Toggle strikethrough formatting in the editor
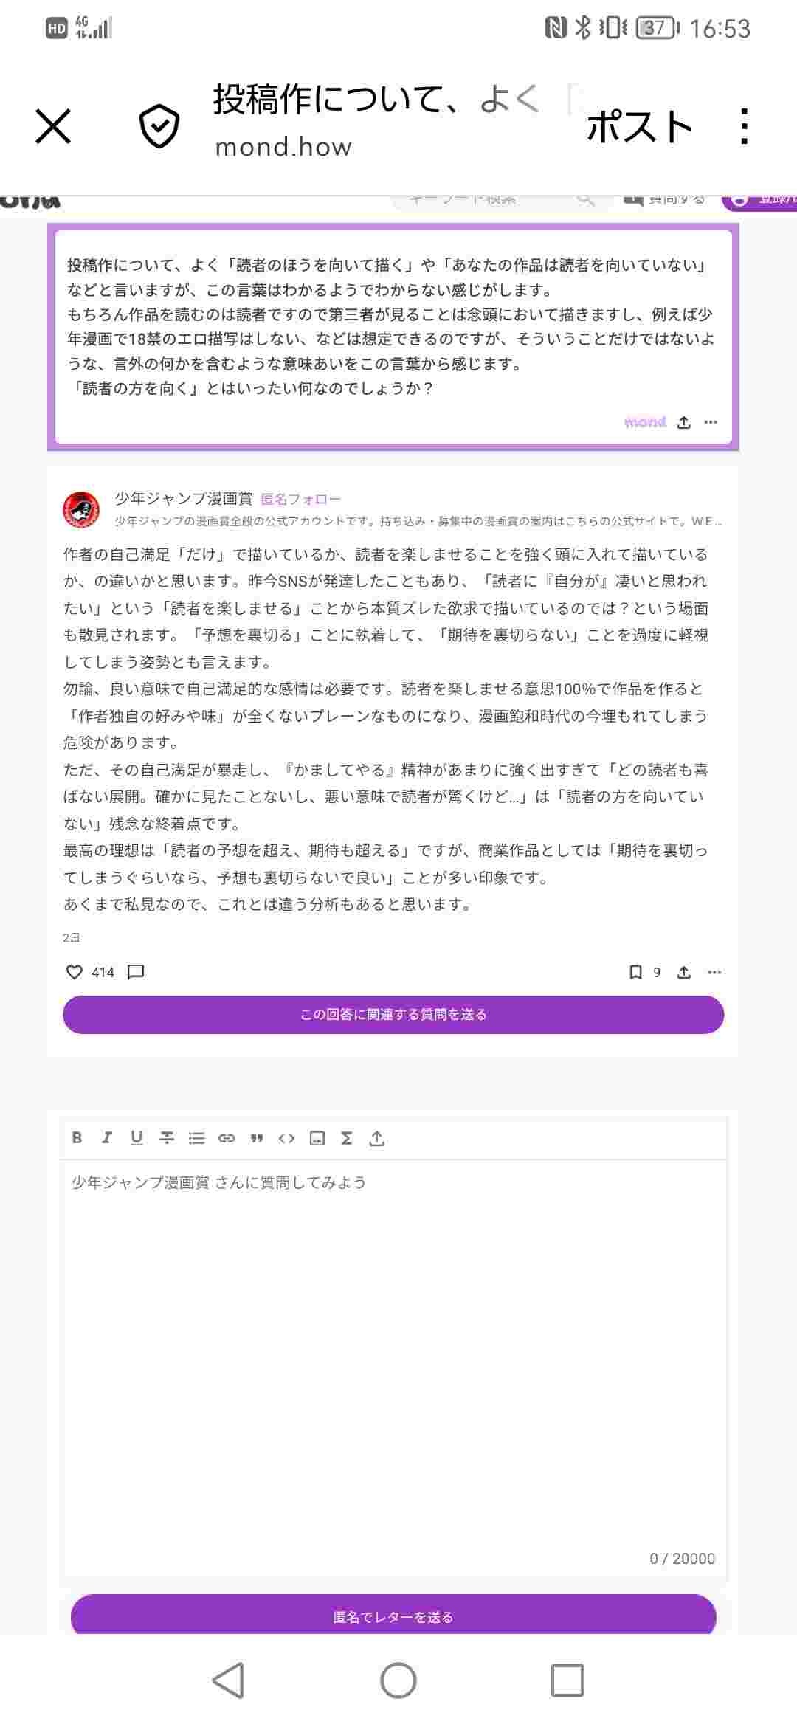The height and width of the screenshot is (1727, 797). [x=167, y=1137]
